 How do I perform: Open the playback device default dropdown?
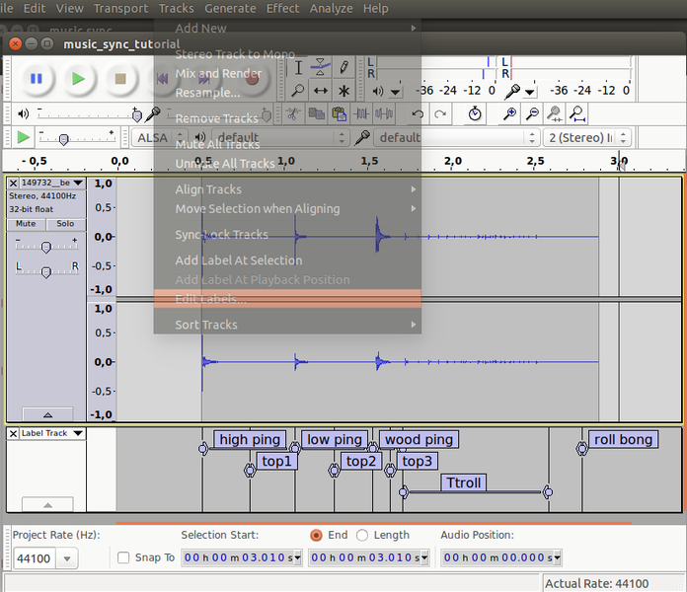click(x=280, y=138)
